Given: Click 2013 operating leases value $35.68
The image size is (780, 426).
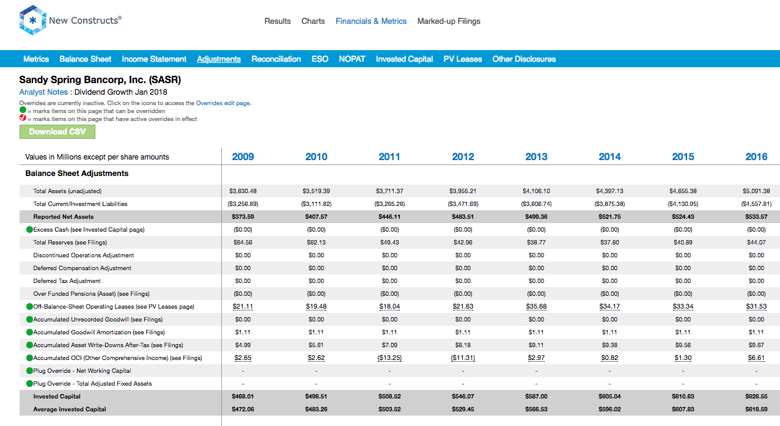Looking at the screenshot, I should click(x=536, y=307).
